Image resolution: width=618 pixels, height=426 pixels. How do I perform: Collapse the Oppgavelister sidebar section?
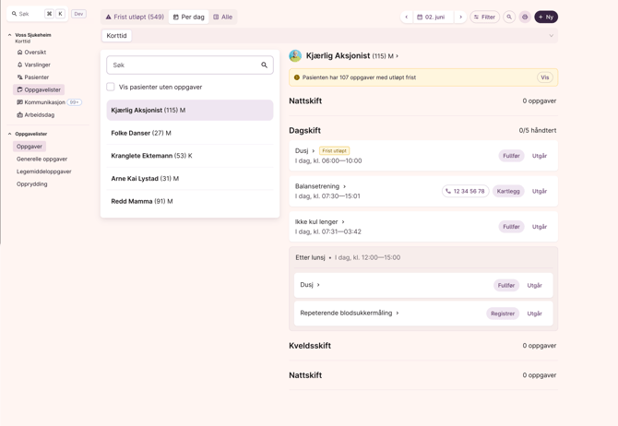[x=10, y=134]
